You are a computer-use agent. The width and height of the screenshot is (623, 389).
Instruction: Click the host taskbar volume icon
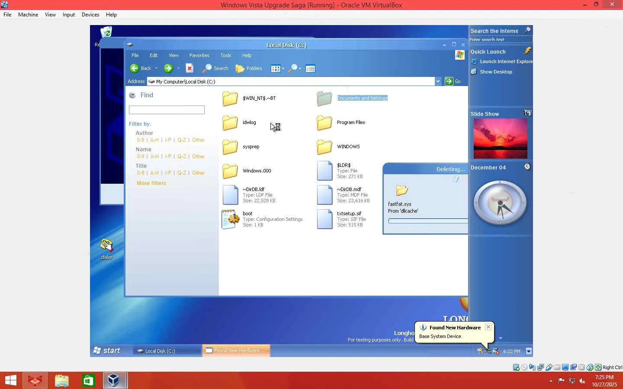click(x=582, y=381)
